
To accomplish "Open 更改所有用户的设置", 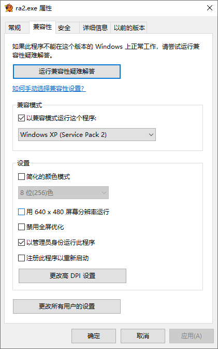I will 67,306.
